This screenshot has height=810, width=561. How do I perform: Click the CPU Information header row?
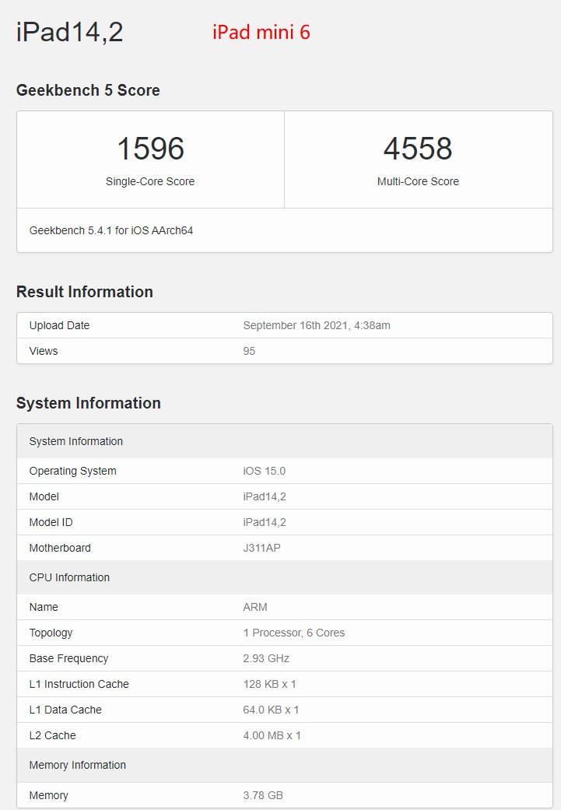tap(285, 577)
